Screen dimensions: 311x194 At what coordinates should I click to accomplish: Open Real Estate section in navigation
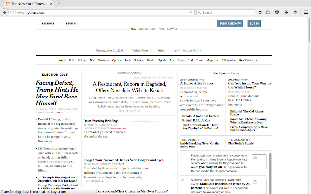(x=246, y=60)
